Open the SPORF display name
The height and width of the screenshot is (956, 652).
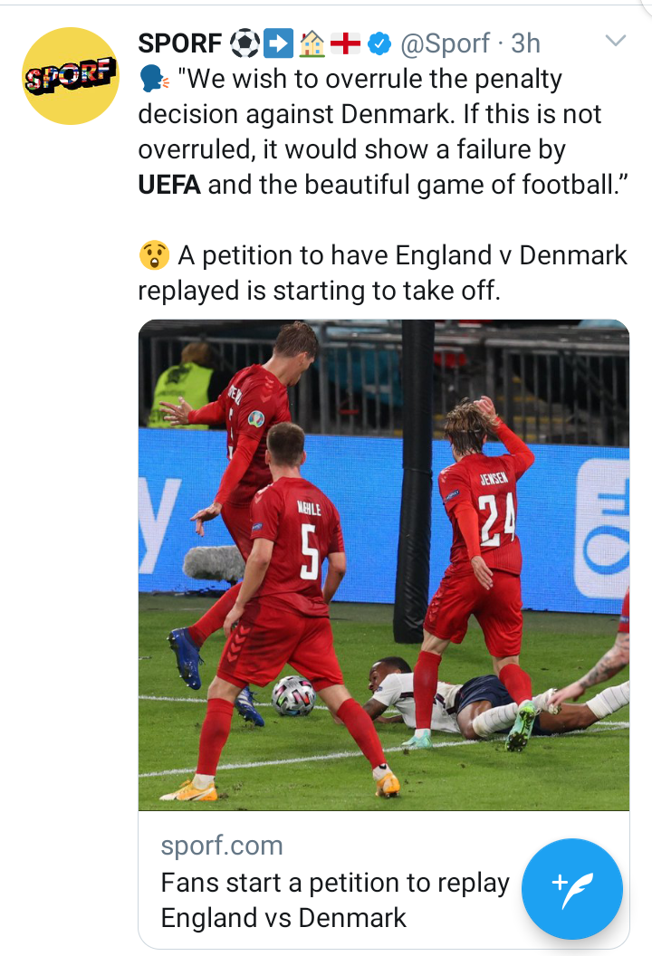180,43
